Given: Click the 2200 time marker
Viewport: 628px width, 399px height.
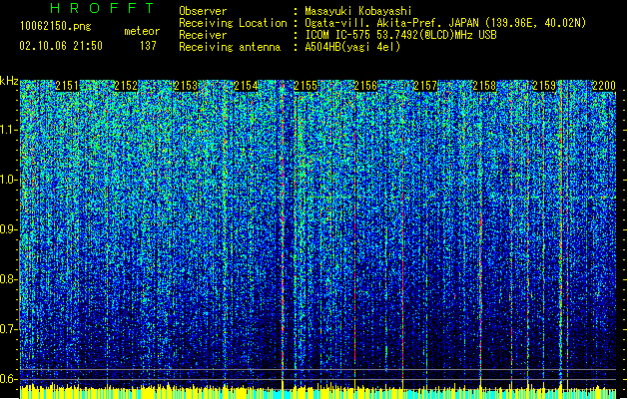Looking at the screenshot, I should click(604, 86).
